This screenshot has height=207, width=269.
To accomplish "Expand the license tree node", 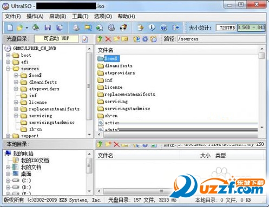I will [16, 102].
